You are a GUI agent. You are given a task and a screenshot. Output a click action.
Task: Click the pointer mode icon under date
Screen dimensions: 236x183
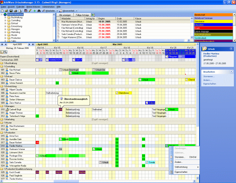coord(2,52)
